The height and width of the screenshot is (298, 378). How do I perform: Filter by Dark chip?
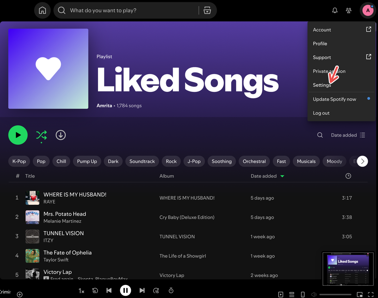tap(113, 161)
